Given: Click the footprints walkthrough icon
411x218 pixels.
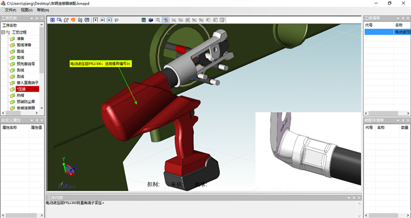Looking at the screenshot, I should pyautogui.click(x=80, y=20).
